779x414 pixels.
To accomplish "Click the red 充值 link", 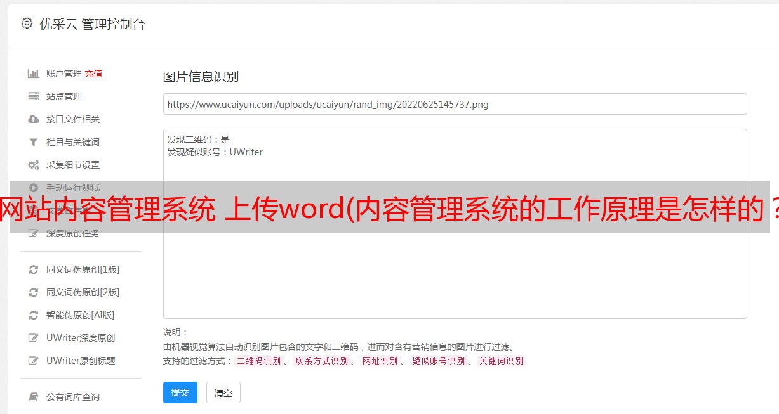I will [x=93, y=74].
